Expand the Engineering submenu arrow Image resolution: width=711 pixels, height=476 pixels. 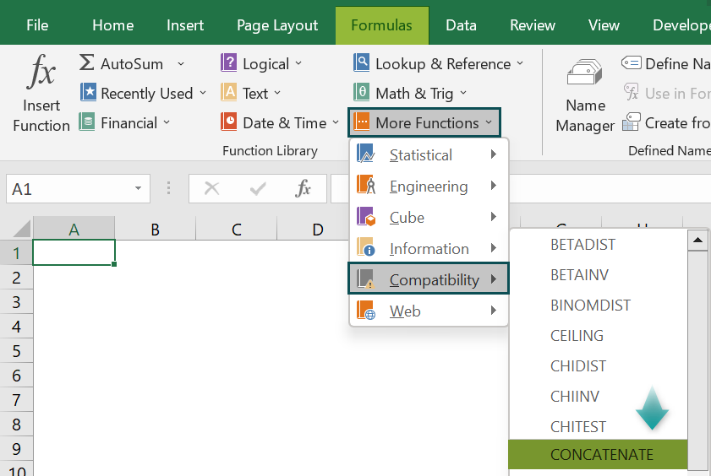pos(494,186)
